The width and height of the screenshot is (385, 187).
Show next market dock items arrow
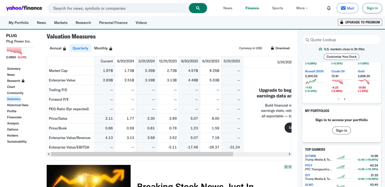(345, 99)
